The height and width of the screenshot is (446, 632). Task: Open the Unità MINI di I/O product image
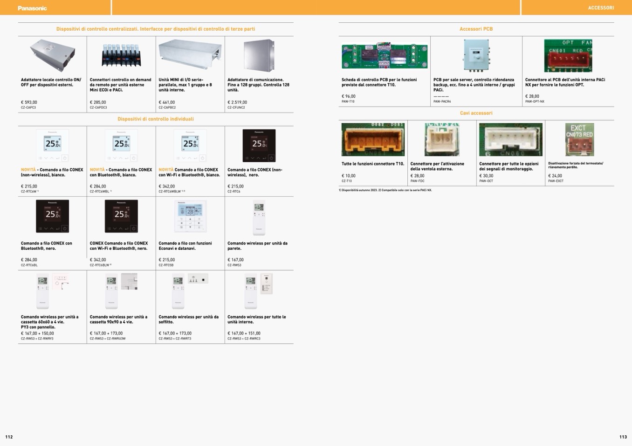[190, 54]
